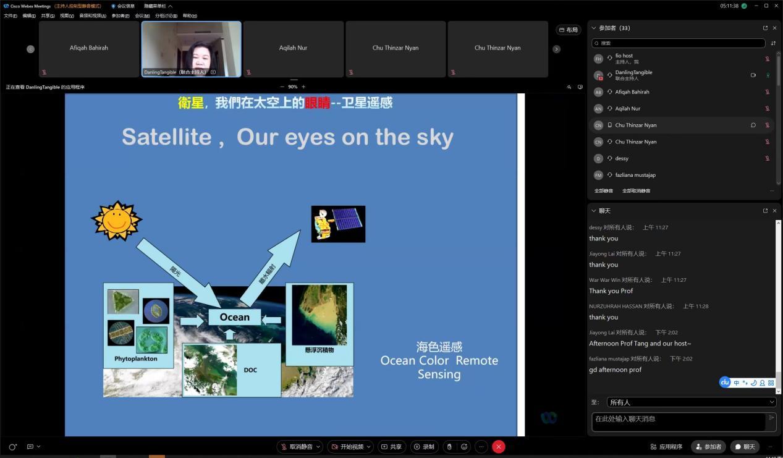Open more options in the bottom toolbar
The height and width of the screenshot is (458, 783).
click(481, 446)
